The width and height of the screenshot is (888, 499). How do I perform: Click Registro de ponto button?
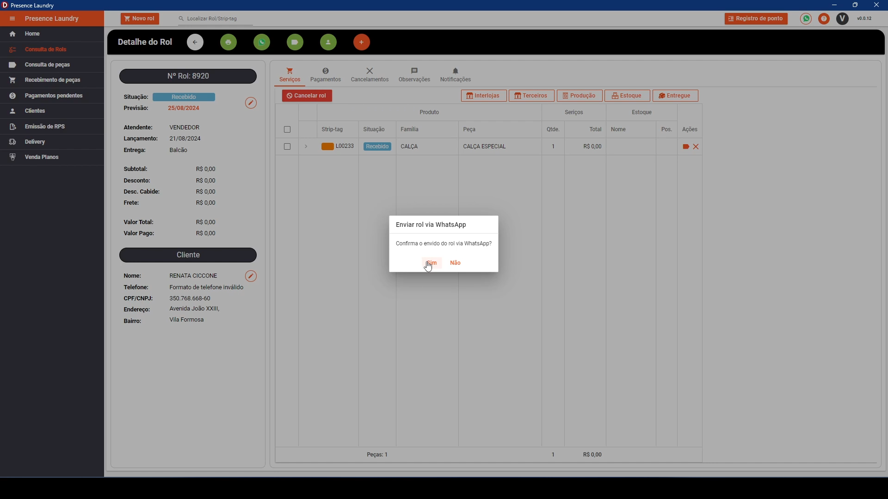(x=756, y=18)
